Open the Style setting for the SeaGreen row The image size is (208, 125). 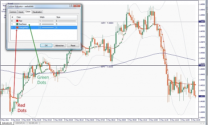point(66,24)
